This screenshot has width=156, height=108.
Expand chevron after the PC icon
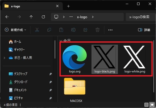point(64,17)
